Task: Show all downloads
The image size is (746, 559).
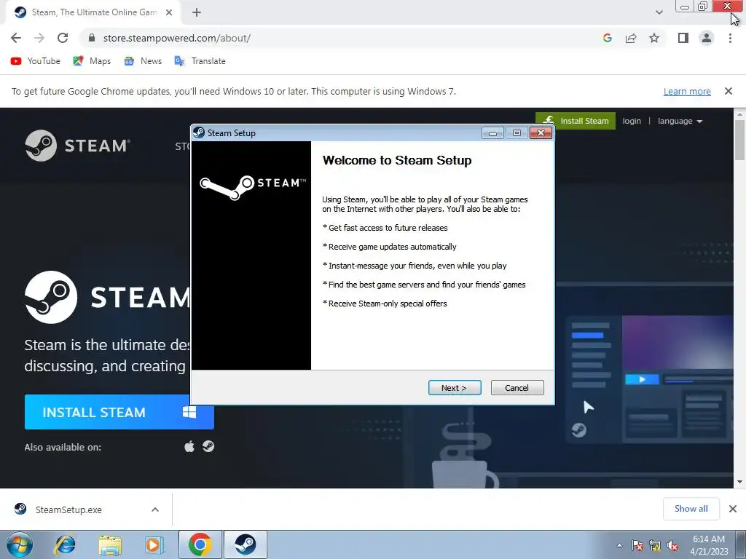Action: pyautogui.click(x=691, y=509)
